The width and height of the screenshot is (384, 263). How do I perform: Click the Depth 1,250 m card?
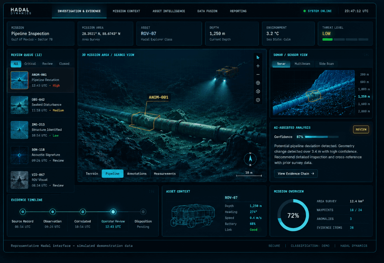(x=232, y=34)
